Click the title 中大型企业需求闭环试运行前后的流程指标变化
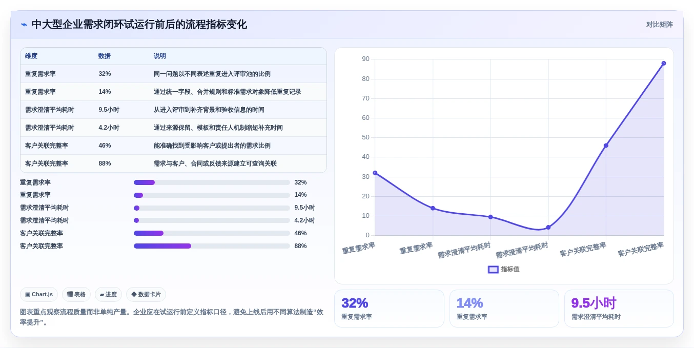 point(139,25)
